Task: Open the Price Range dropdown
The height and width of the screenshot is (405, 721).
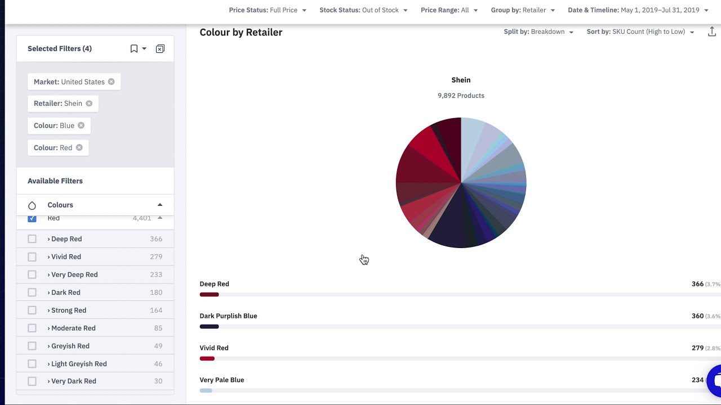Action: pos(449,10)
